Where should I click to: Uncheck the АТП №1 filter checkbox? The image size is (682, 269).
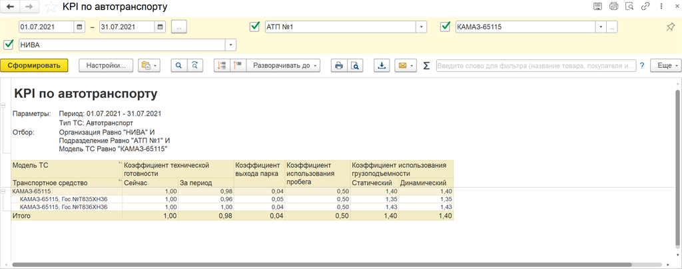coord(254,27)
